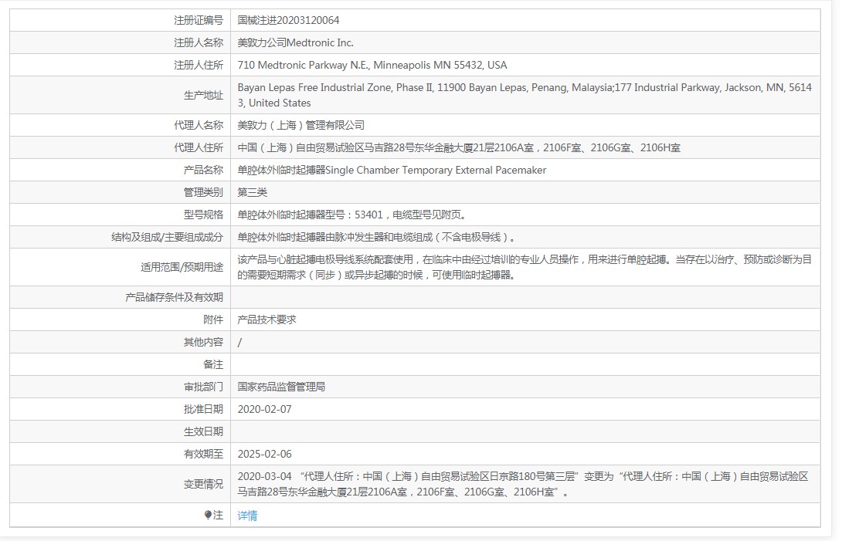This screenshot has height=541, width=842.
Task: Click the 有效期至 row label
Action: (x=203, y=454)
